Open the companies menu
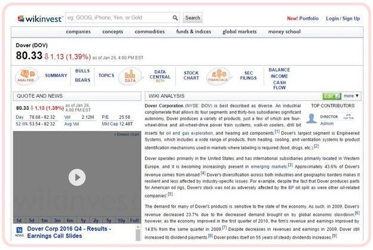373x250 pixels. tap(78, 32)
